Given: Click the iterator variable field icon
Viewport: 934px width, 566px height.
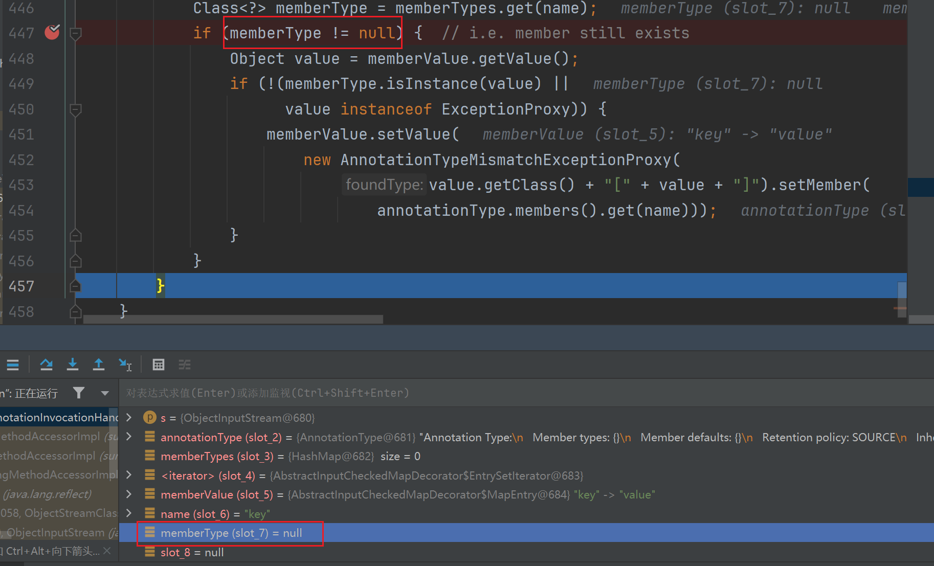Looking at the screenshot, I should 150,475.
